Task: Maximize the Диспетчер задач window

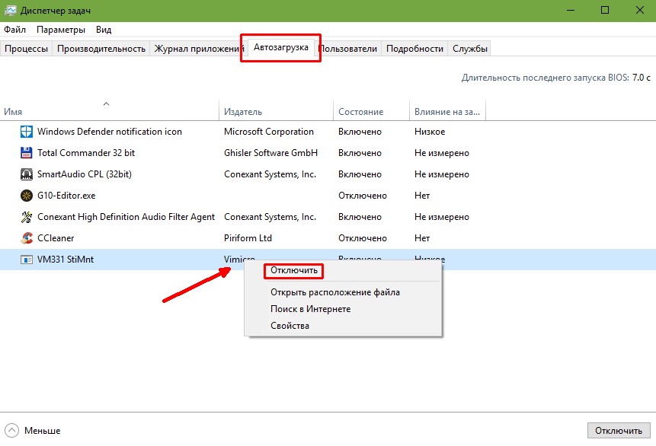Action: pyautogui.click(x=605, y=10)
